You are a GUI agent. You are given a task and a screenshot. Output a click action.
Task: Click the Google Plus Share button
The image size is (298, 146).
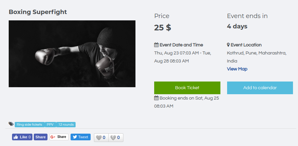59,137
